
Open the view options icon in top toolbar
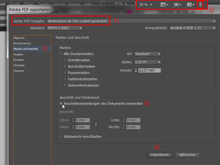coord(164,5)
